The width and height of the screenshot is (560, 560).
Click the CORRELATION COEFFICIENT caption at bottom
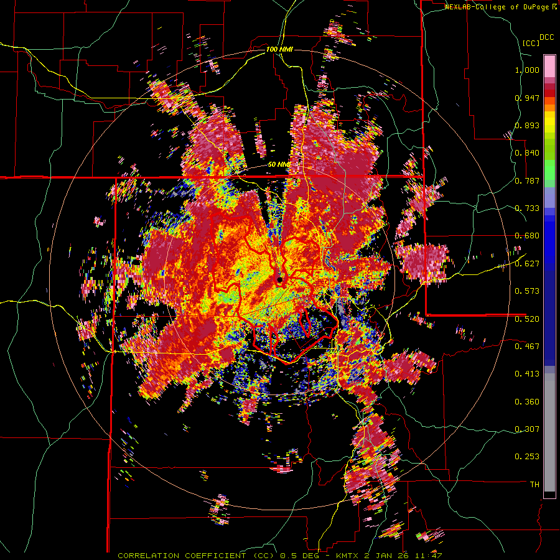tap(279, 556)
